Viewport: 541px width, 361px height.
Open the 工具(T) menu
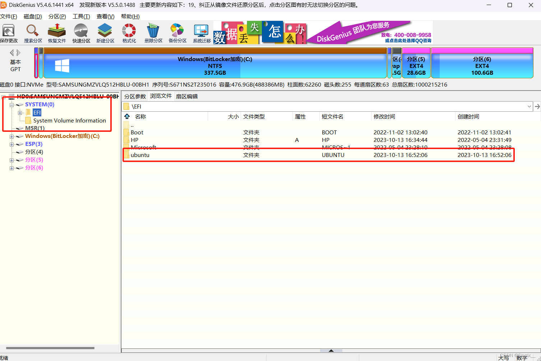(x=81, y=17)
